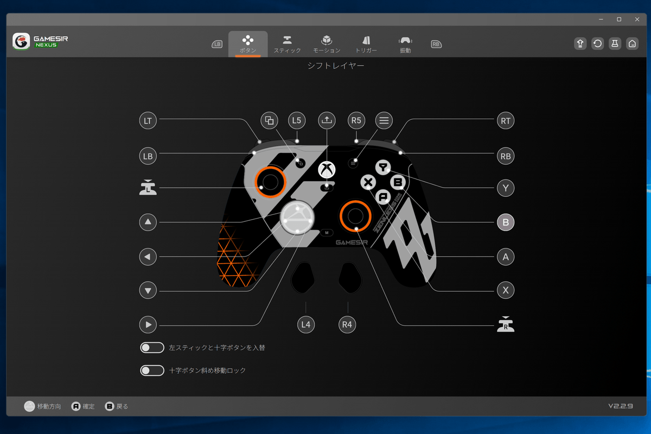Select the left stick L mapping icon
The height and width of the screenshot is (434, 651).
(148, 188)
